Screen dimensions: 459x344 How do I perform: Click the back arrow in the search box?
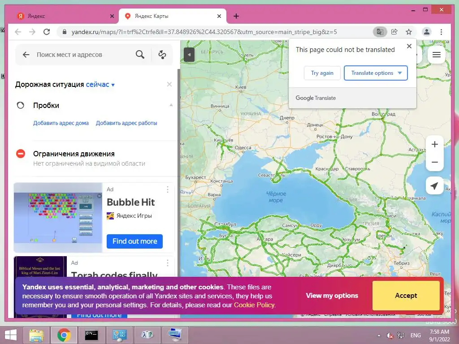pos(26,54)
